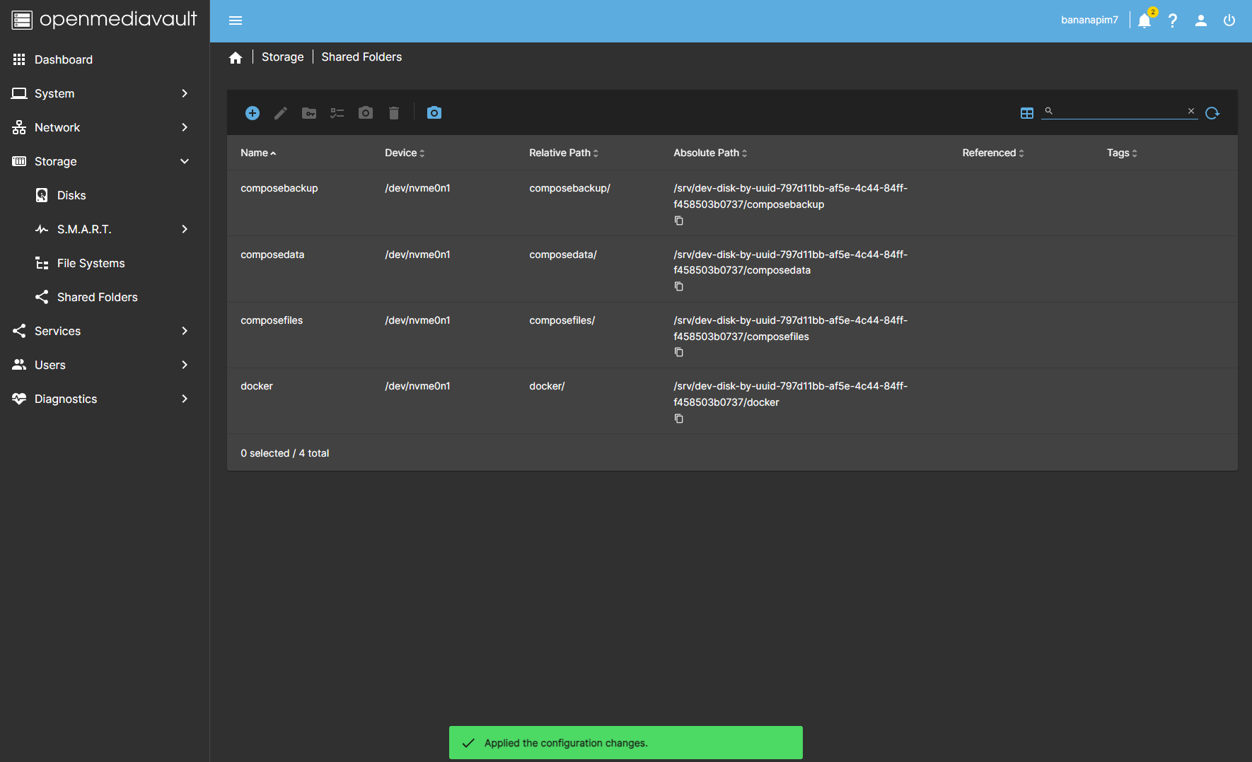Click the /dev/nvme0n1 device cell for docker
This screenshot has width=1252, height=762.
[x=417, y=387]
